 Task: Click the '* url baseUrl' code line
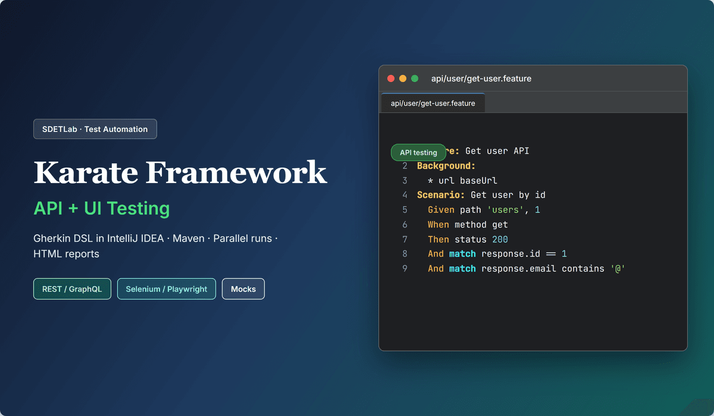tap(462, 181)
